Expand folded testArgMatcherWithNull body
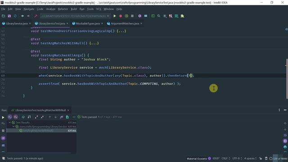Image resolution: width=288 pixels, height=162 pixels. (94, 43)
